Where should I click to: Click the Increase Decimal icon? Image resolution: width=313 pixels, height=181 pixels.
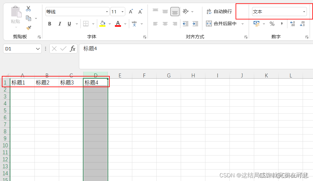[x=293, y=24]
